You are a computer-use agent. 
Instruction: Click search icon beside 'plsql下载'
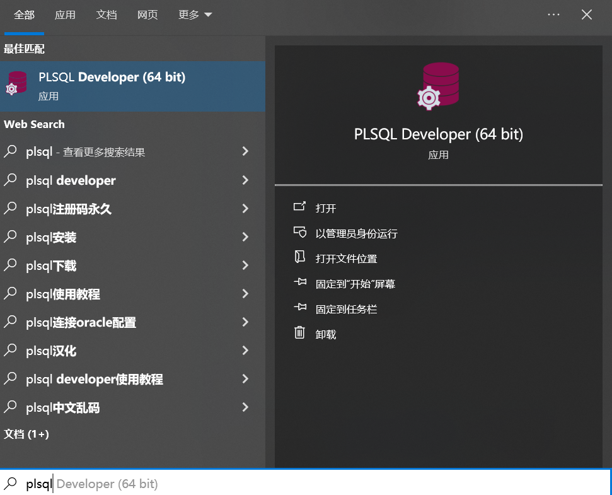pos(10,265)
